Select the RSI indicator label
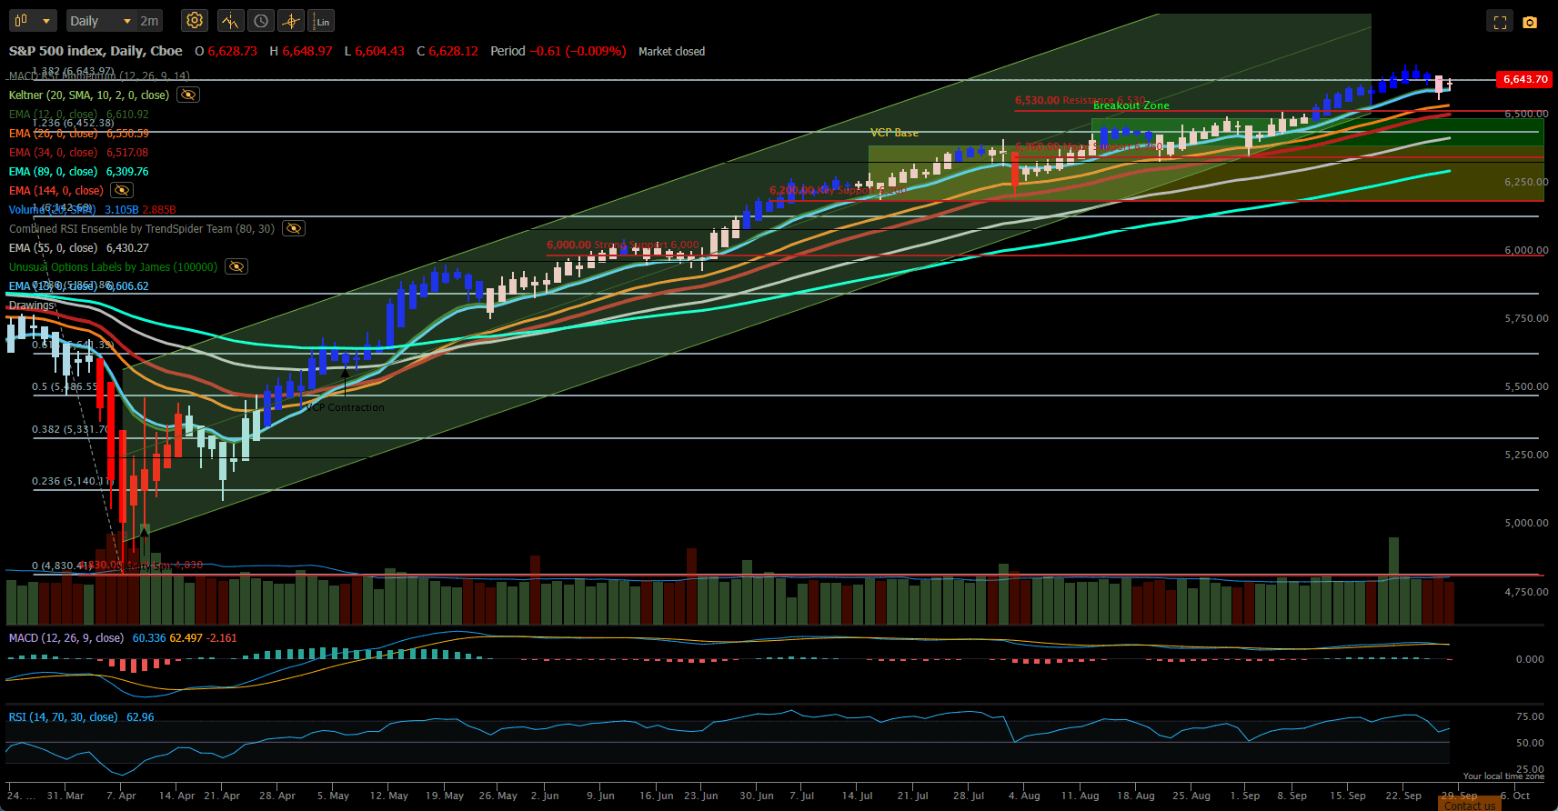Image resolution: width=1558 pixels, height=811 pixels. (x=63, y=716)
